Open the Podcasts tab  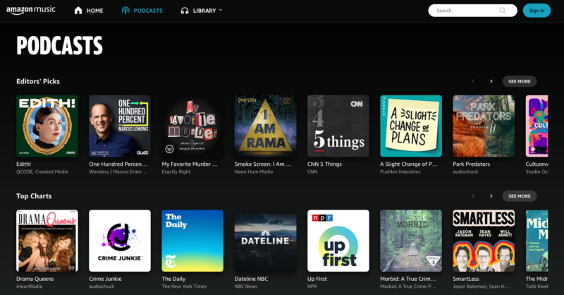pyautogui.click(x=142, y=11)
